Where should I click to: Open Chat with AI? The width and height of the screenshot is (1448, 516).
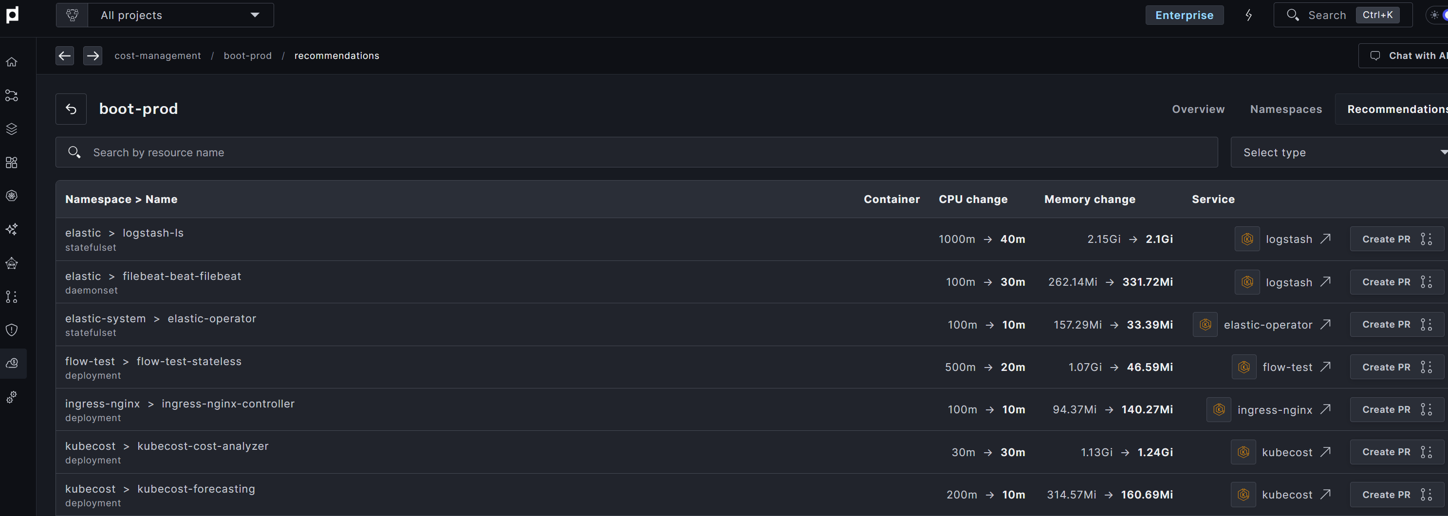tap(1403, 55)
